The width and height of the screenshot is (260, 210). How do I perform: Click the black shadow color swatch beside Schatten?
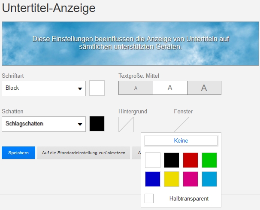[x=97, y=124]
